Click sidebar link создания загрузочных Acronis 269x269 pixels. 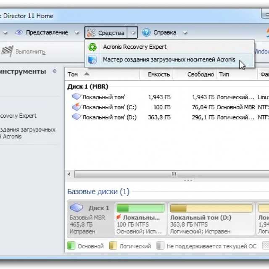tap(28, 133)
